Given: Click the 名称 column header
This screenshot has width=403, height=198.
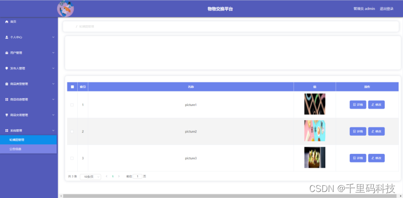Looking at the screenshot, I should (191, 87).
